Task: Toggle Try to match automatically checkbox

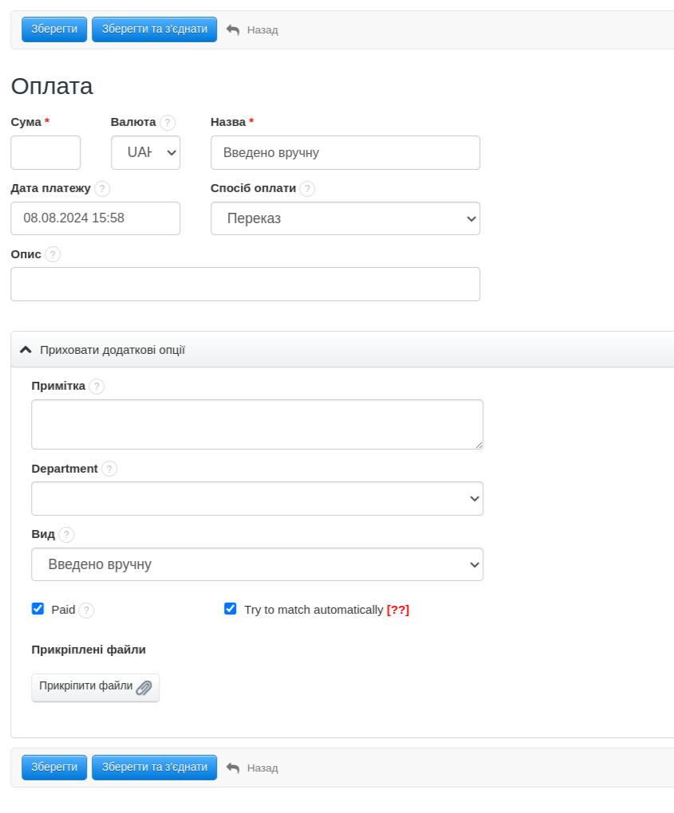Action: pos(231,609)
